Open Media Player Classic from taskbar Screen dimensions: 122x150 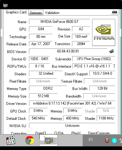click(11, 140)
